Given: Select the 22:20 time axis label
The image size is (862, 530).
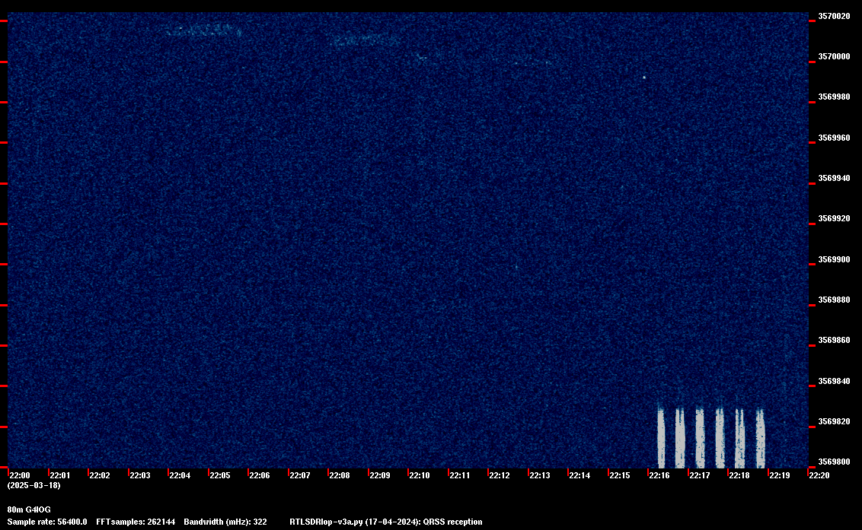Looking at the screenshot, I should pyautogui.click(x=819, y=475).
